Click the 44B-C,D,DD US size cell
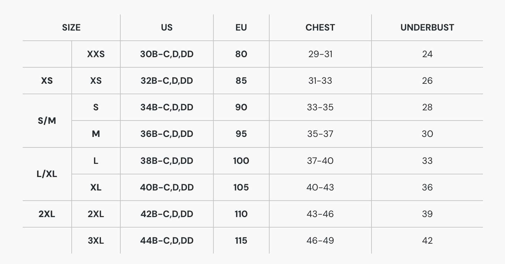The width and height of the screenshot is (505, 264). (167, 241)
